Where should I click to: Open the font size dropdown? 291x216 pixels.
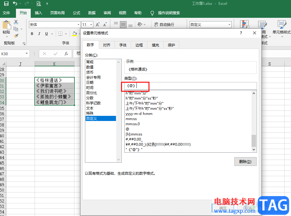point(91,24)
